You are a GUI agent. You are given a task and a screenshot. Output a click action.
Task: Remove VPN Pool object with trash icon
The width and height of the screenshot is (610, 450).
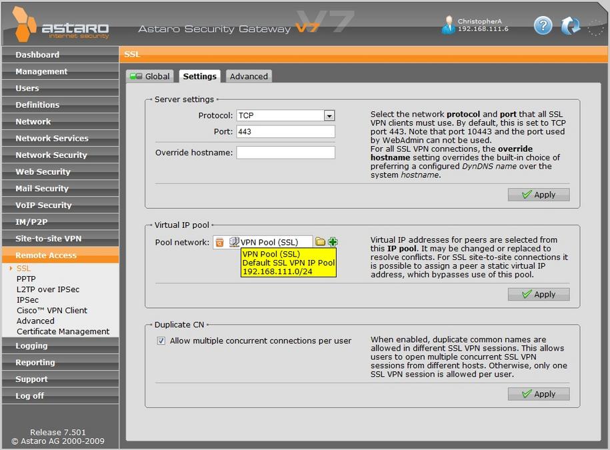[x=220, y=242]
